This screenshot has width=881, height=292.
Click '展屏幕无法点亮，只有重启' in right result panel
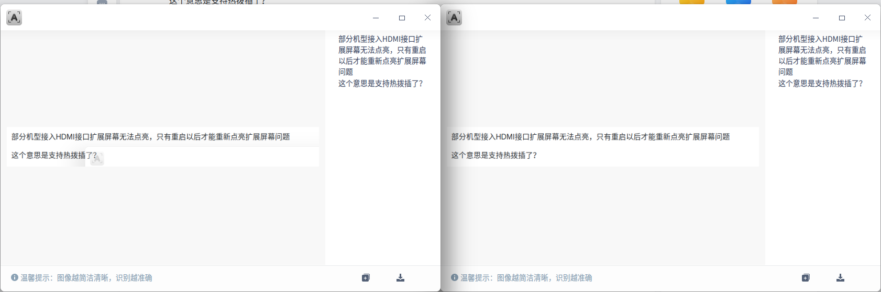822,50
